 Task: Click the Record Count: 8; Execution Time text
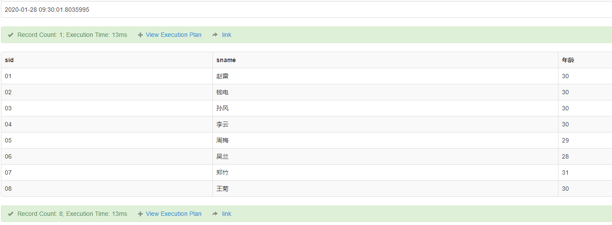tap(72, 214)
